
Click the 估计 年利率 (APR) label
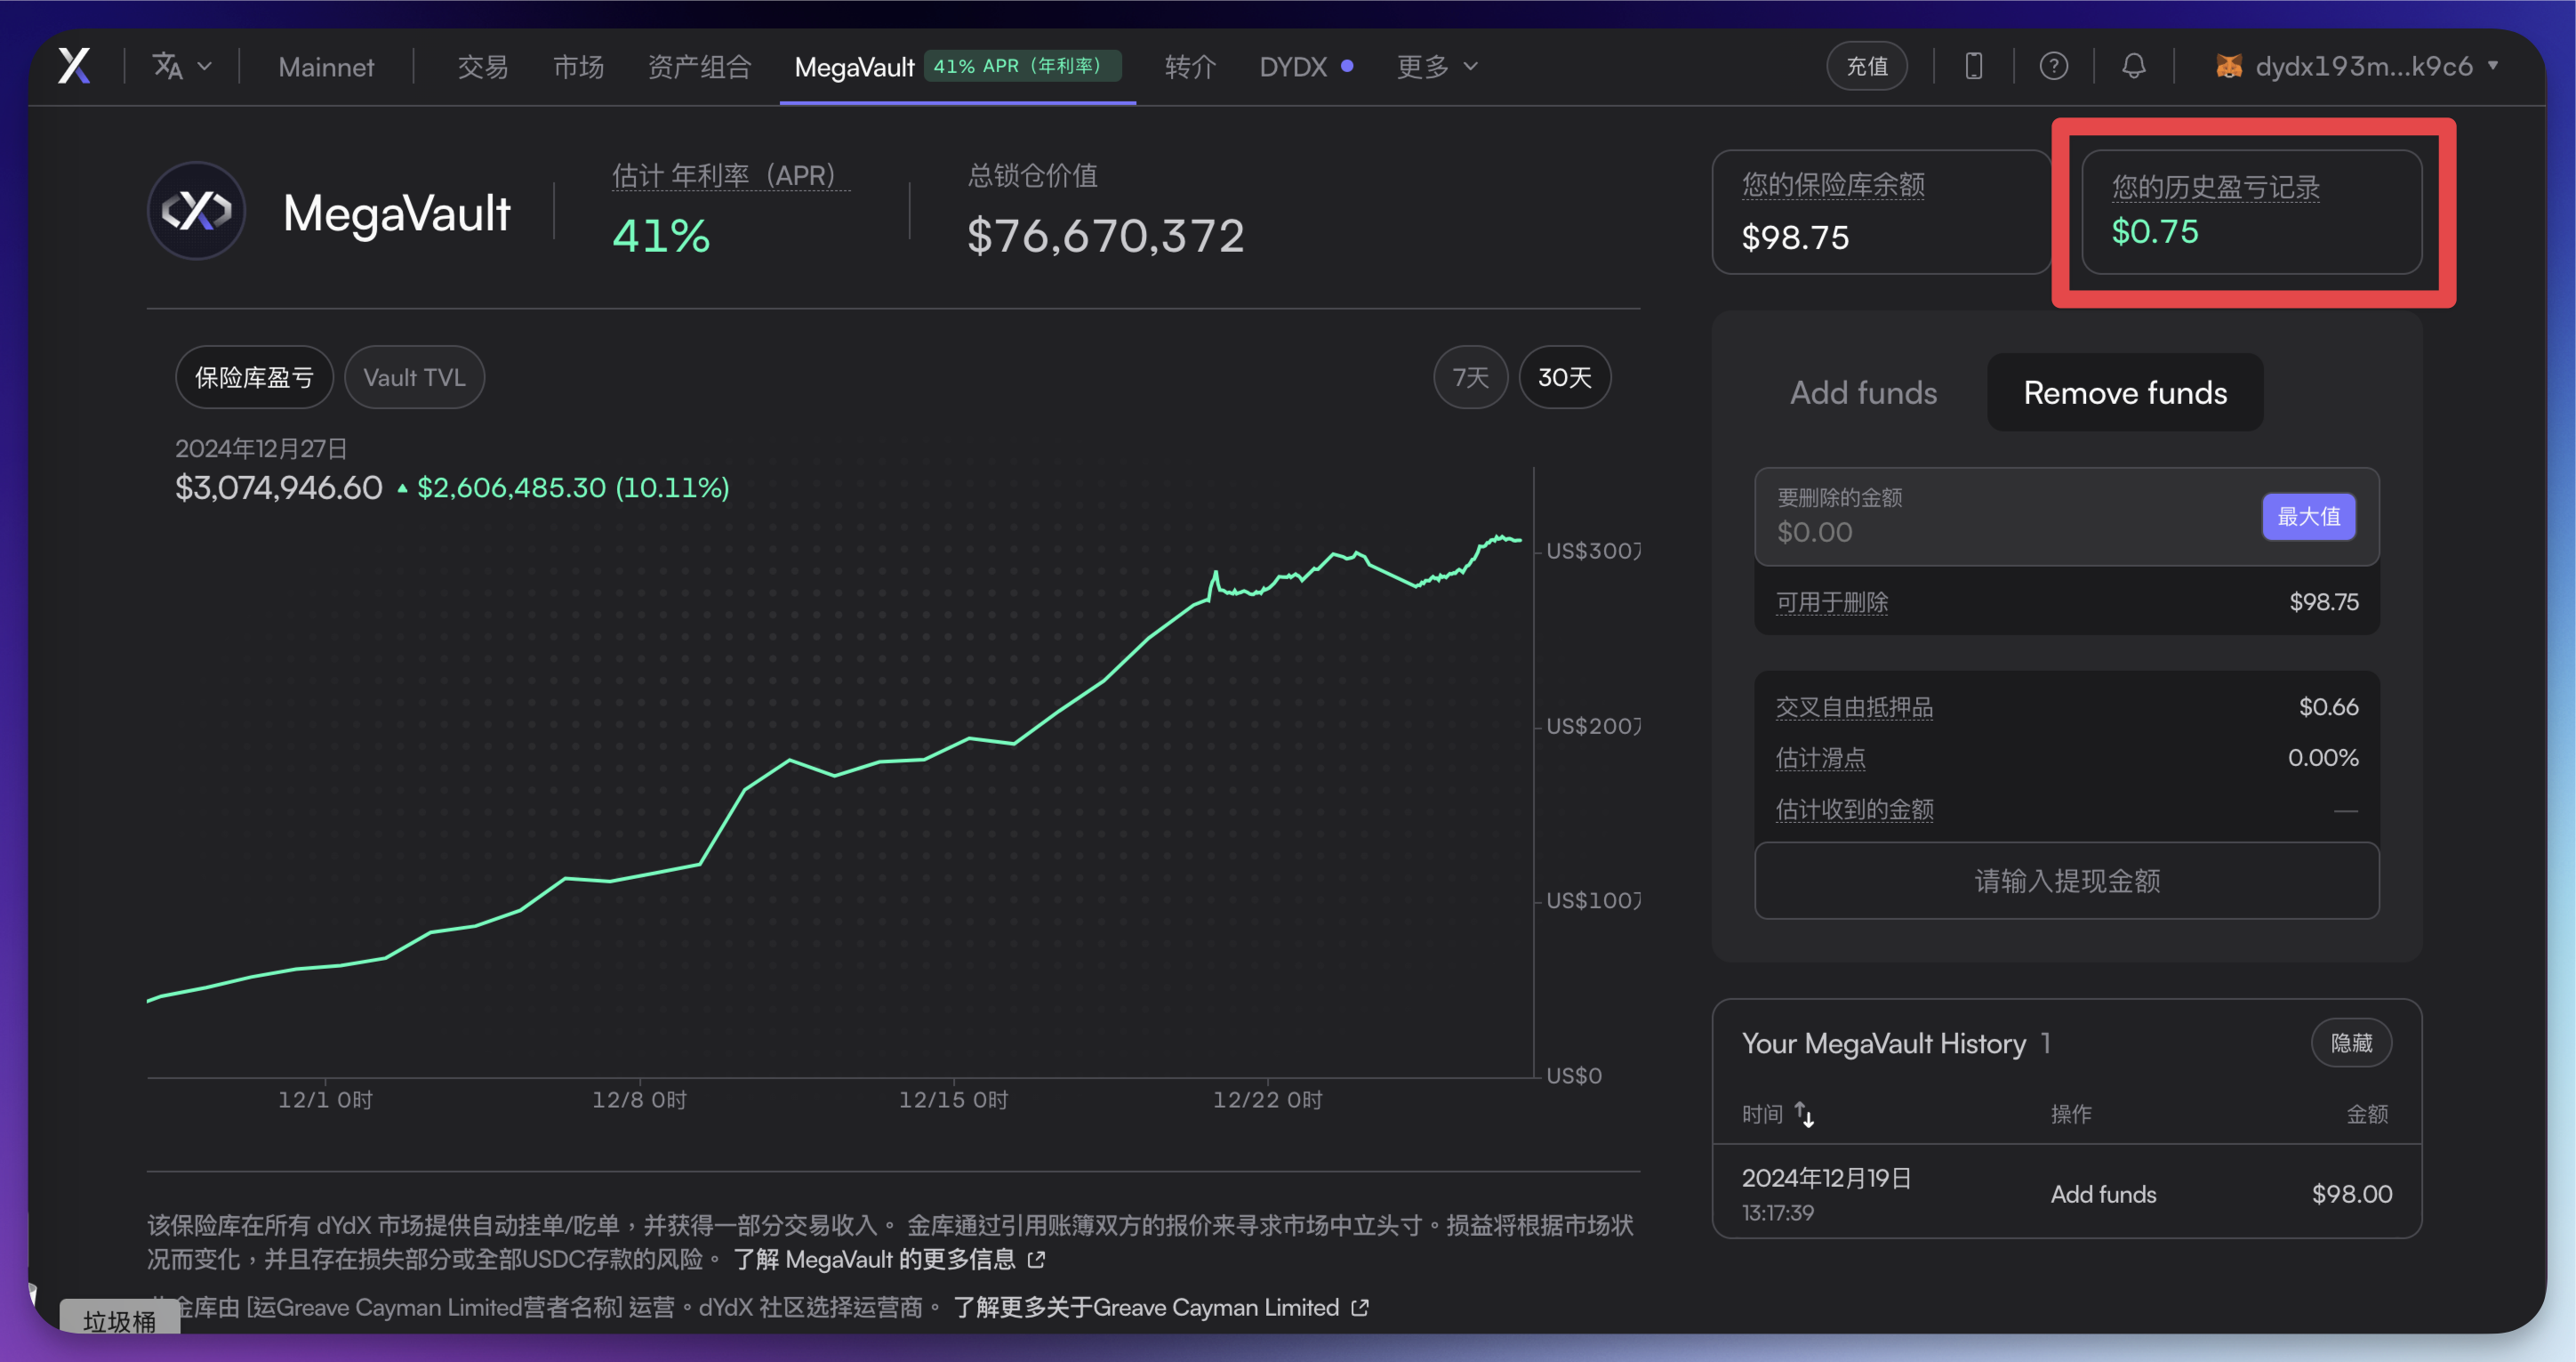(x=731, y=175)
